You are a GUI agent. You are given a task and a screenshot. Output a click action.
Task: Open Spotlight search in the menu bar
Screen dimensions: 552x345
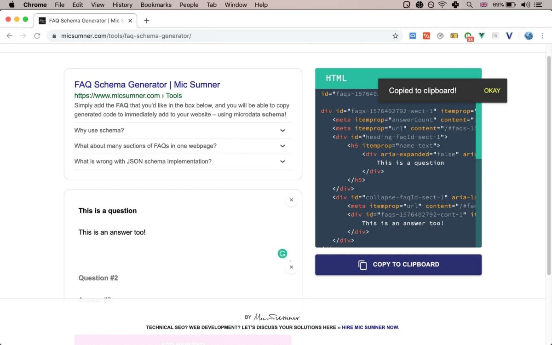470,5
